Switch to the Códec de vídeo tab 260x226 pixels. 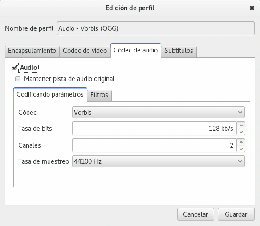click(85, 51)
